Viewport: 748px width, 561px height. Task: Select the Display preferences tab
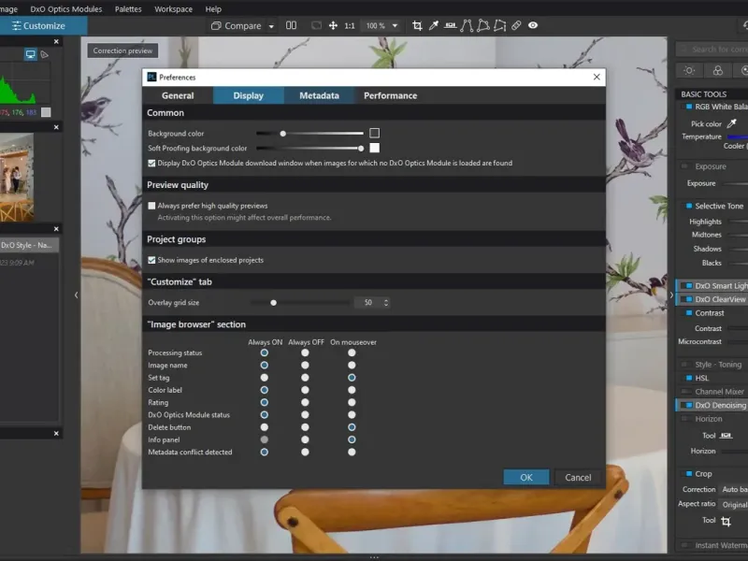pos(248,96)
